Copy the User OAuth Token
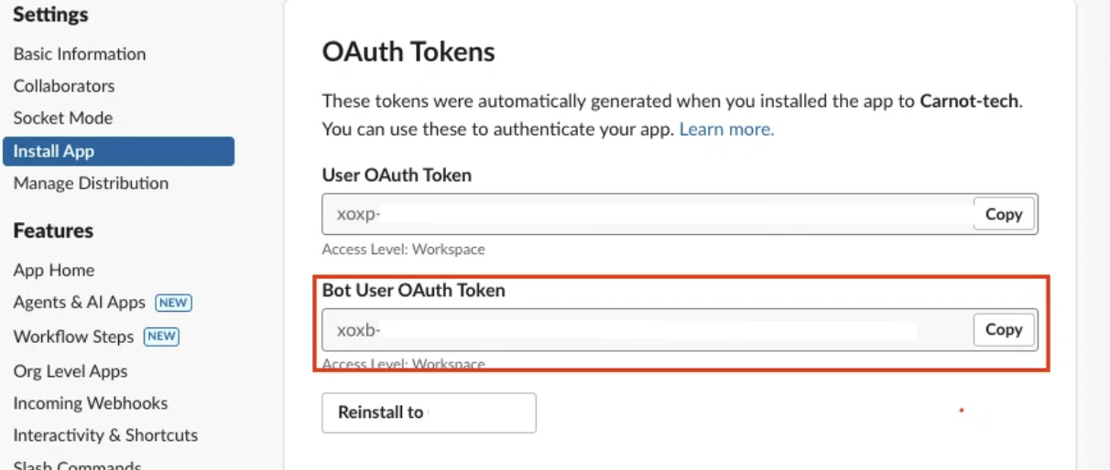The image size is (1110, 470). click(1003, 214)
